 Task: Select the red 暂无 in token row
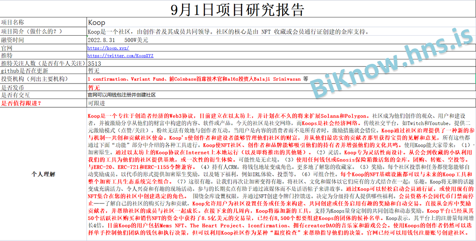tap(94, 87)
